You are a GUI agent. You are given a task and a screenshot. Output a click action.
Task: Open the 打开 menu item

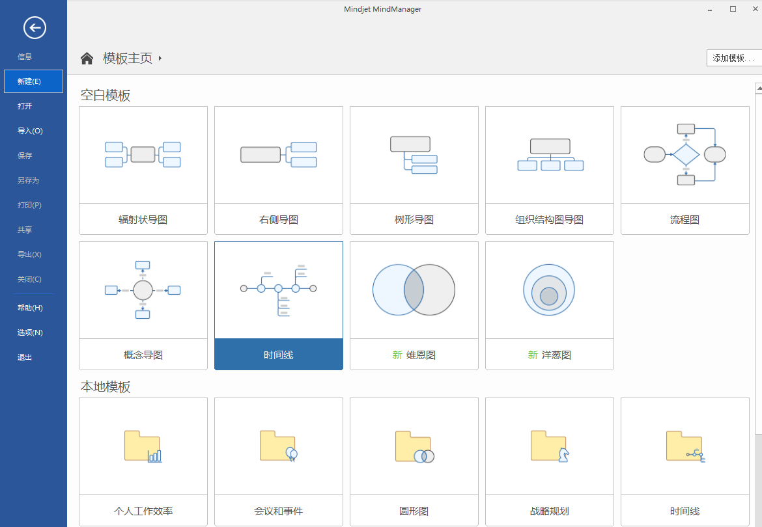point(25,105)
